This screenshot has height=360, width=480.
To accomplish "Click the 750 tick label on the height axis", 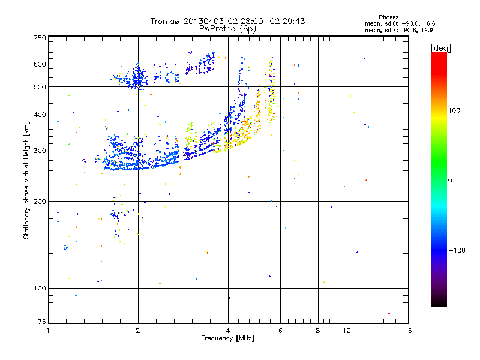I will click(x=40, y=38).
